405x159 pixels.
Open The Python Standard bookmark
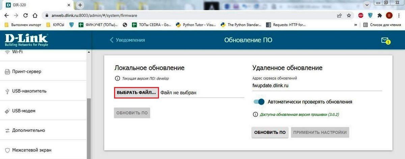pos(241,25)
